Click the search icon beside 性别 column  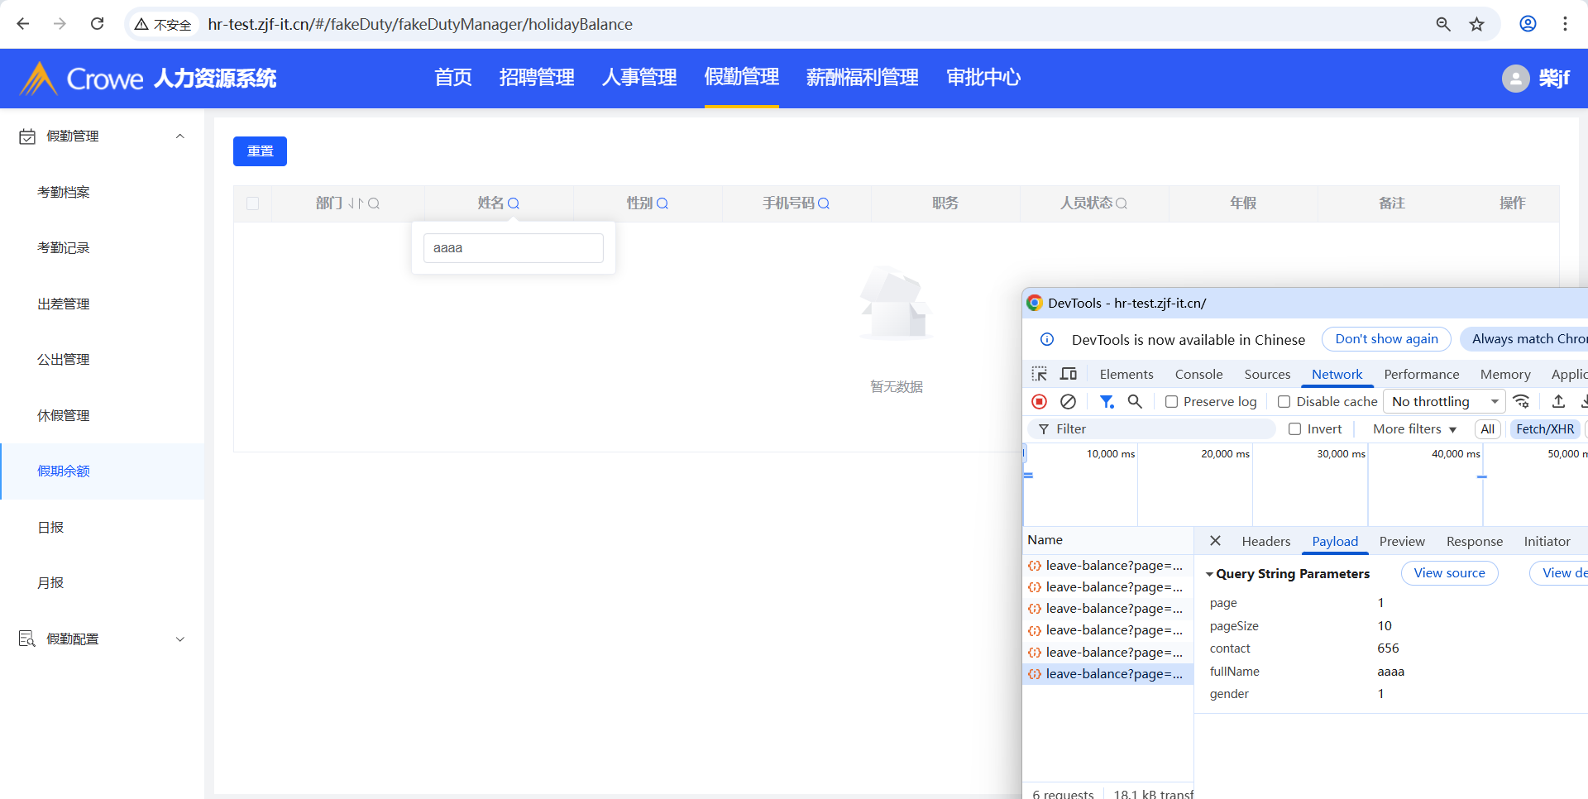662,203
